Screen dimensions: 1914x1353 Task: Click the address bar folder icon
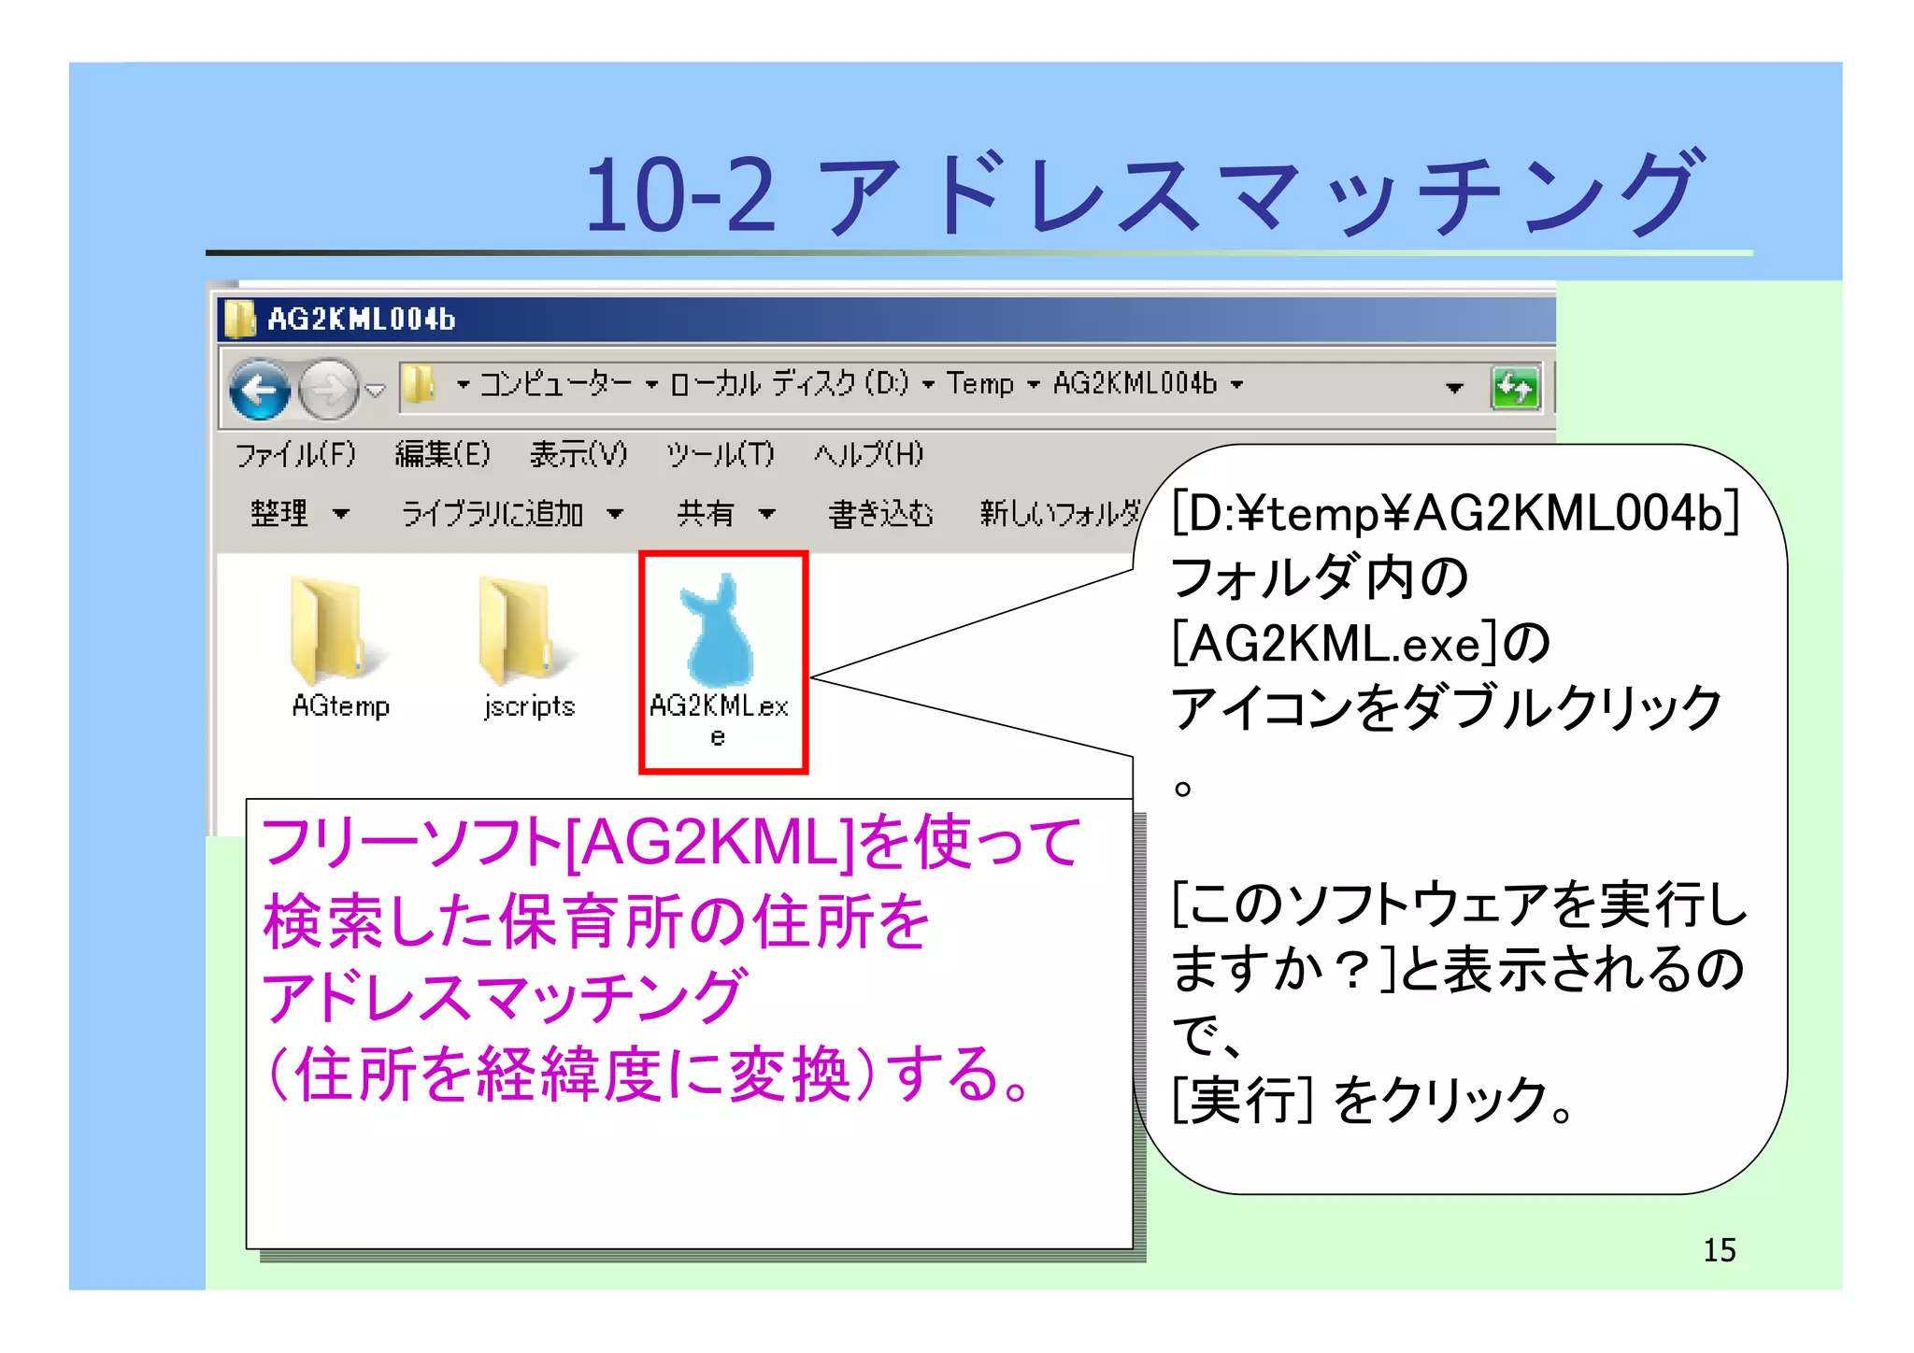coord(420,384)
